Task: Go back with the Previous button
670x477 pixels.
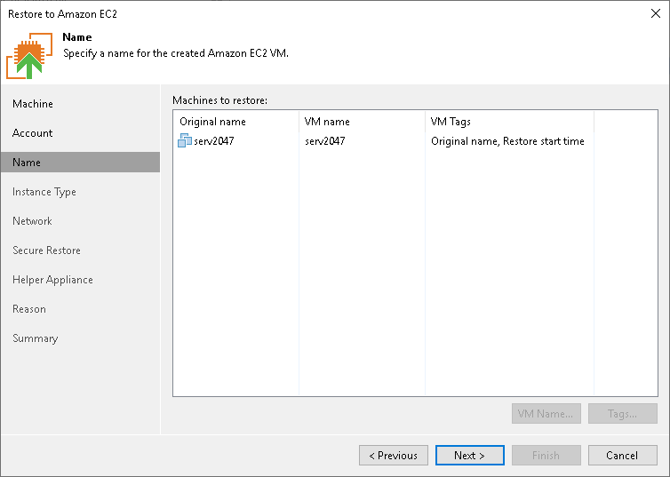Action: pyautogui.click(x=393, y=455)
